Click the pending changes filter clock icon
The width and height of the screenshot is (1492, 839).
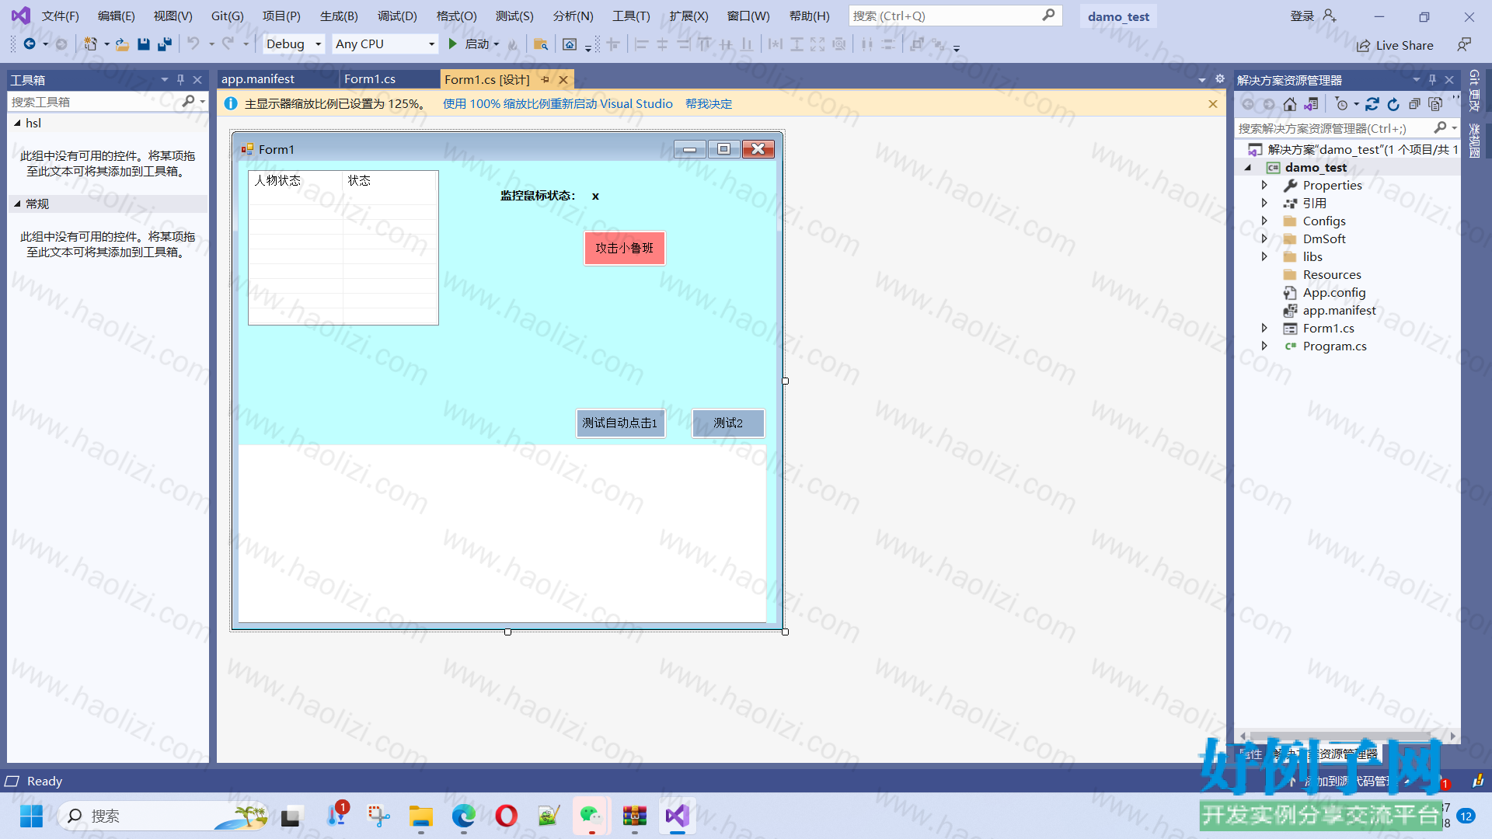(1341, 104)
